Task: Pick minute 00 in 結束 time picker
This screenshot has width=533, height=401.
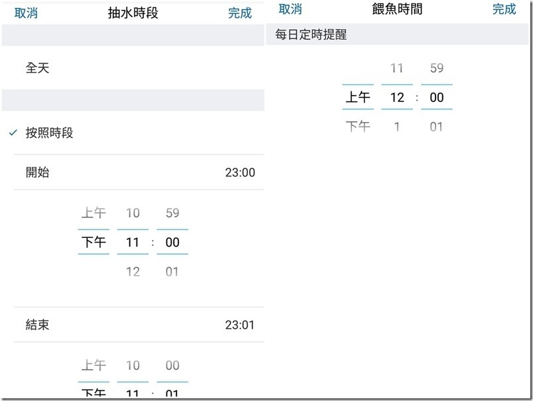Action: [172, 365]
